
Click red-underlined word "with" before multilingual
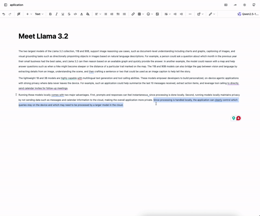(x=80, y=78)
